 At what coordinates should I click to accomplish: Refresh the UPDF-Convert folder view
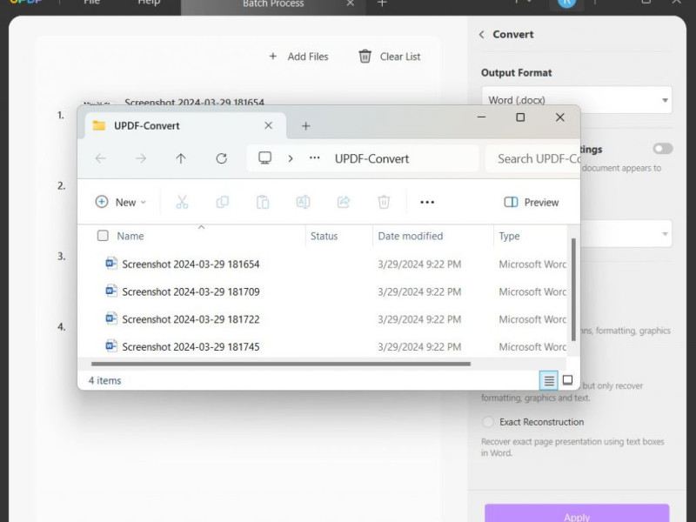pos(222,158)
